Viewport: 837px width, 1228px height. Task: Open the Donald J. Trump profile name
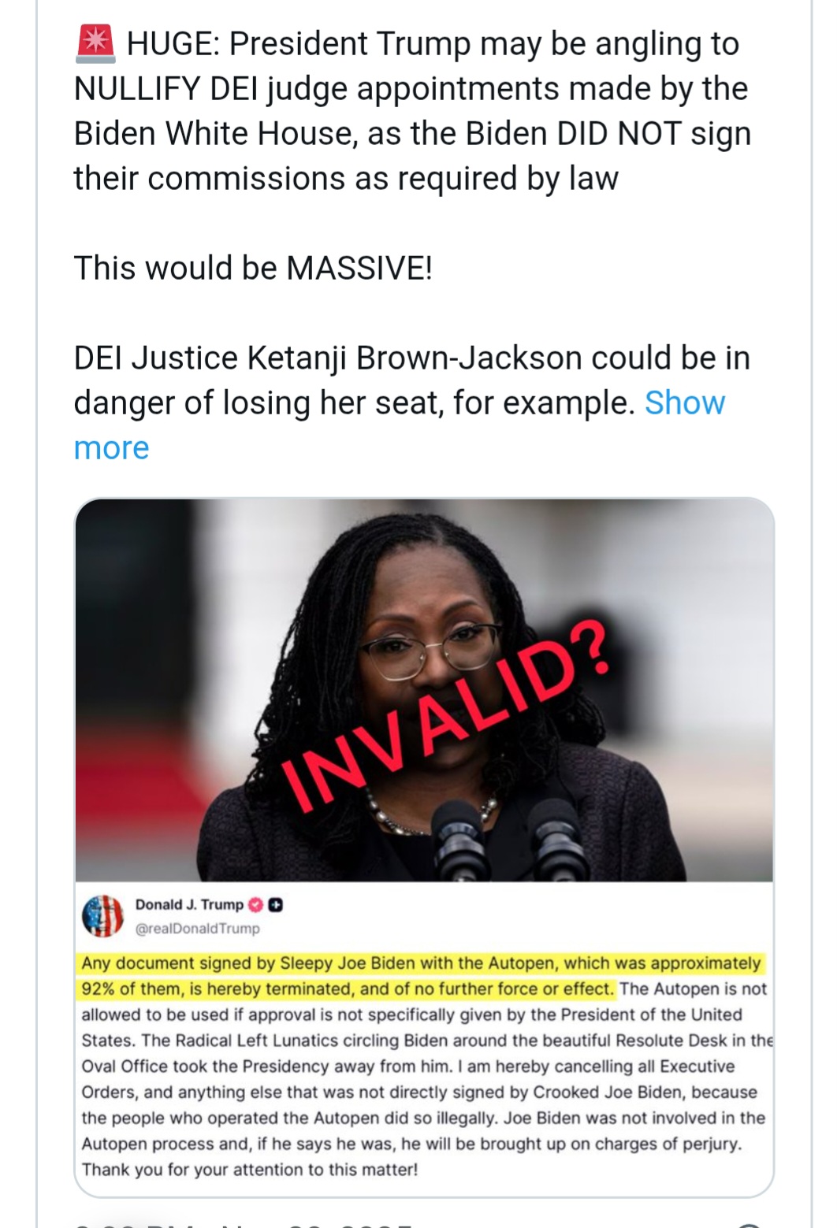(189, 904)
